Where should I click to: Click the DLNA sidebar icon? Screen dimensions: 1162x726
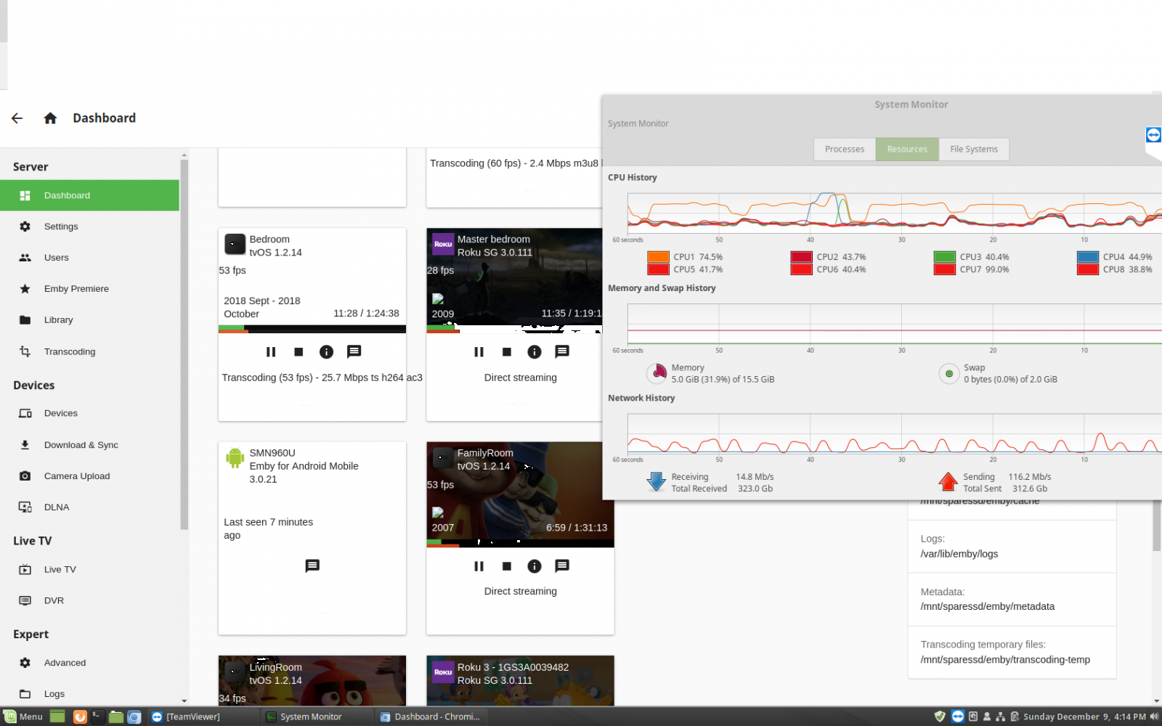pos(25,507)
